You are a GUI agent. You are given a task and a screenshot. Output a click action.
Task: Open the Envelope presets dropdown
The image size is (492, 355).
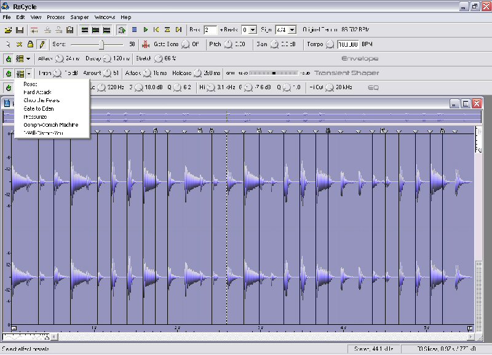(28, 59)
